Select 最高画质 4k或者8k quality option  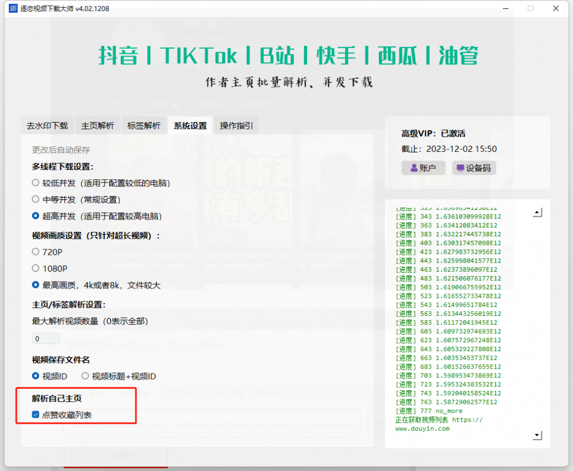click(x=35, y=285)
